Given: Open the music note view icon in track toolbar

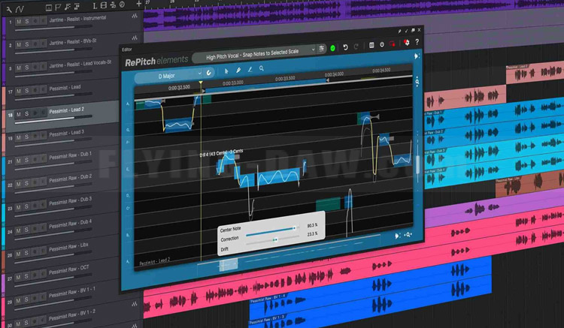Looking at the screenshot, I should click(x=68, y=7).
